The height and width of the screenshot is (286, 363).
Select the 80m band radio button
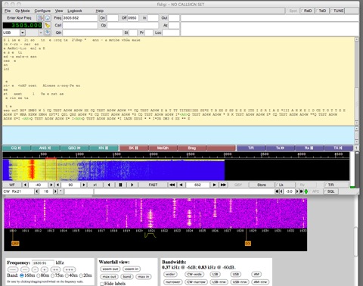[39, 275]
